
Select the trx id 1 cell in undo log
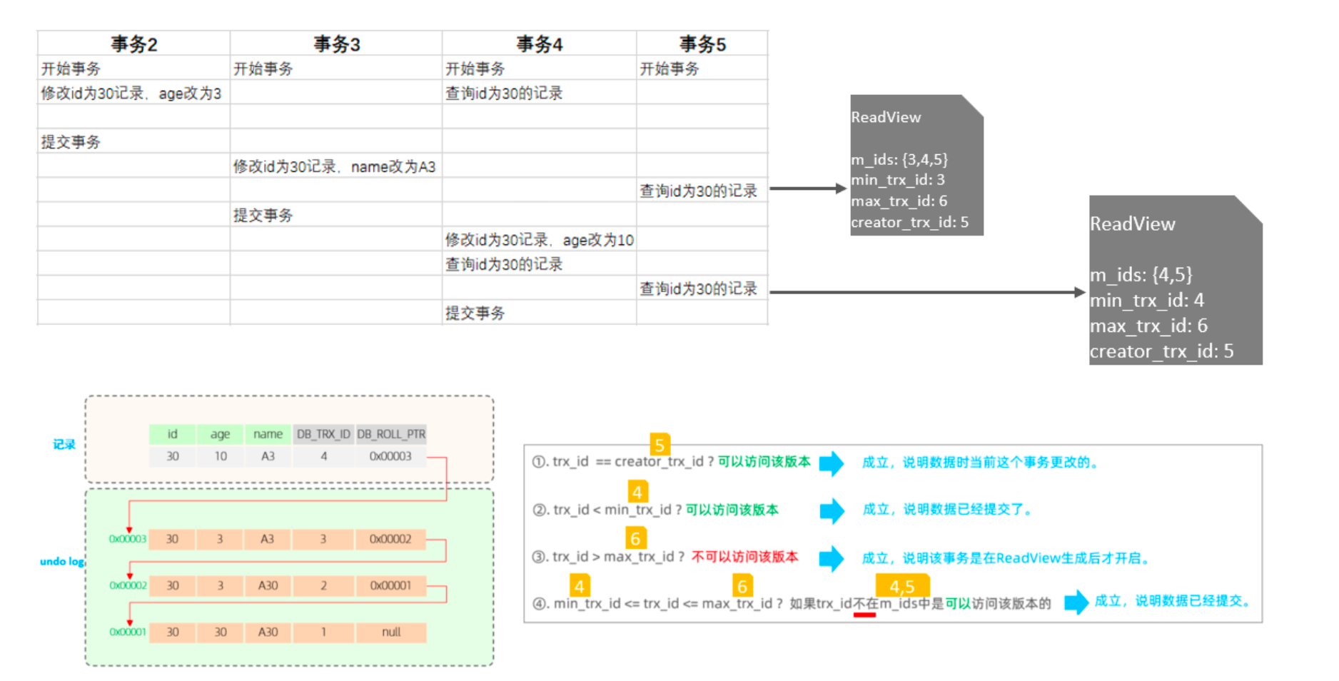pos(323,632)
